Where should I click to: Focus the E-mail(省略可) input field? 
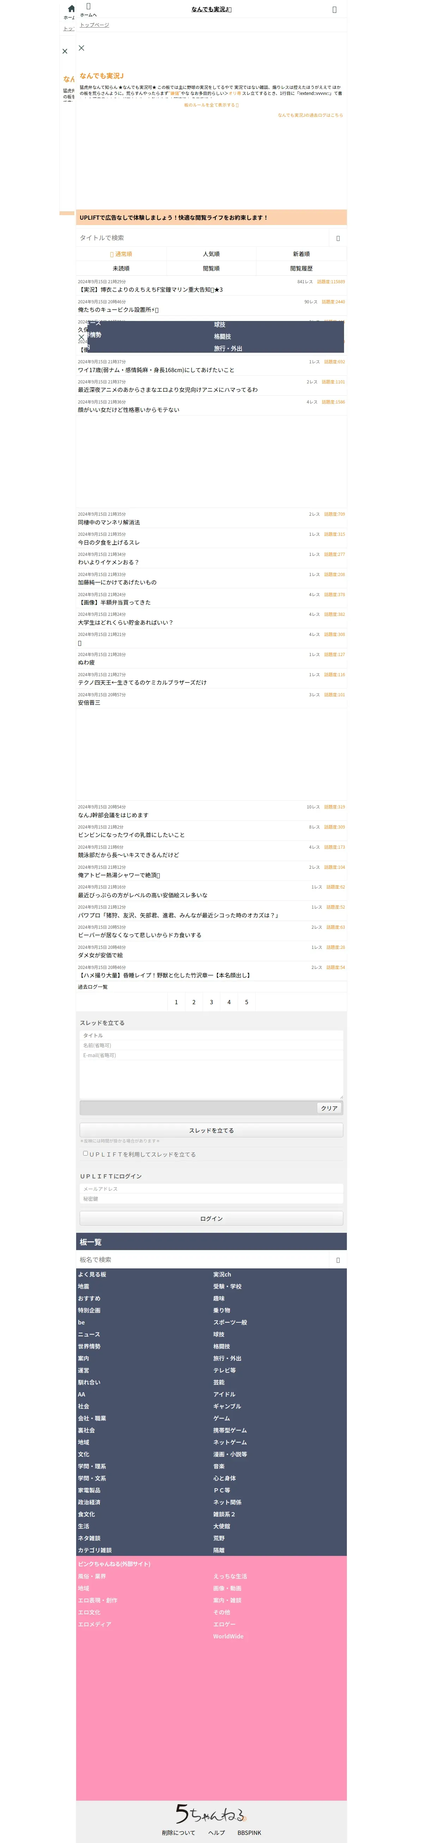coord(211,1055)
